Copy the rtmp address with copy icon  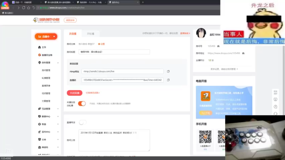click(x=168, y=71)
